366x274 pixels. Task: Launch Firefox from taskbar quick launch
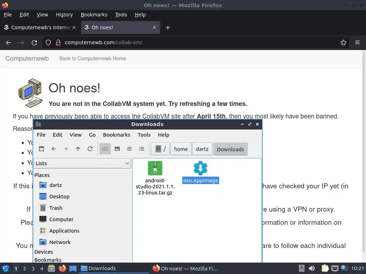coord(62,268)
